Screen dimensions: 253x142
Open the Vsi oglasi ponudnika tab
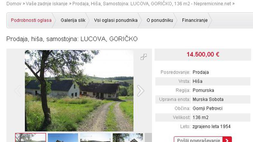[116, 20]
